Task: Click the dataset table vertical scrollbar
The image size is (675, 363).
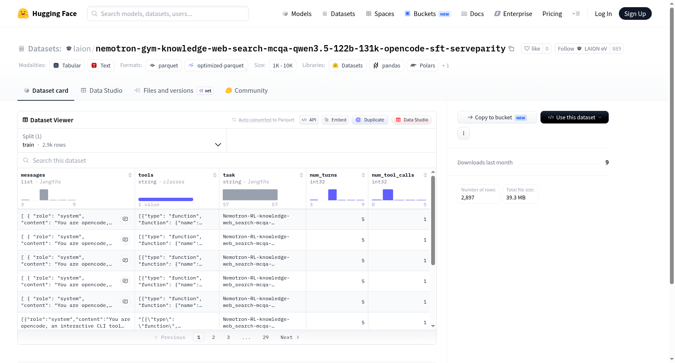Action: click(x=433, y=220)
